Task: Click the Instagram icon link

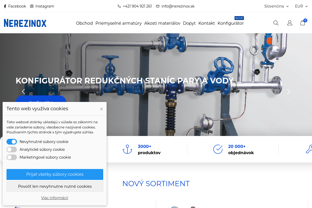Action: pyautogui.click(x=42, y=6)
